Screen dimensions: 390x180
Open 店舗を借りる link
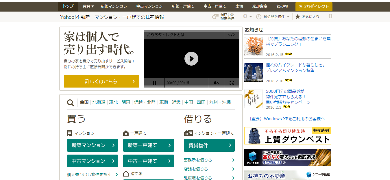[196, 169]
